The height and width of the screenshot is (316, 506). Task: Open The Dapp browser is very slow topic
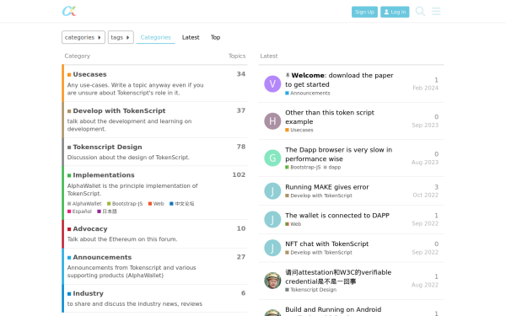click(338, 154)
